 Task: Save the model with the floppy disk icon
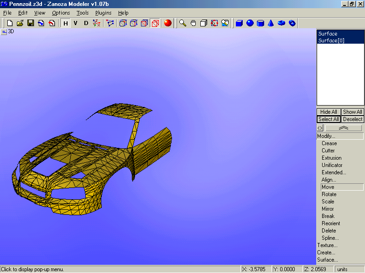click(31, 23)
